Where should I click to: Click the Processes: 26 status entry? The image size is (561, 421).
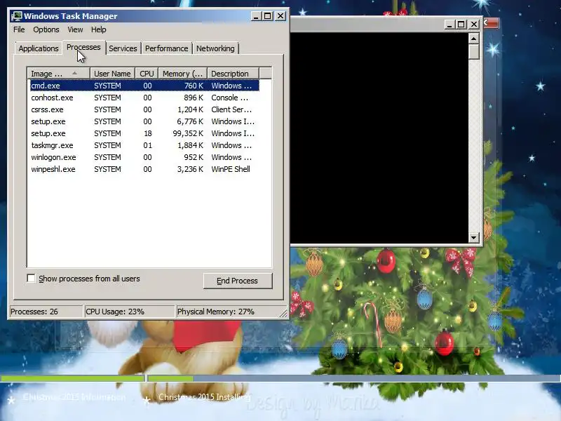(46, 312)
